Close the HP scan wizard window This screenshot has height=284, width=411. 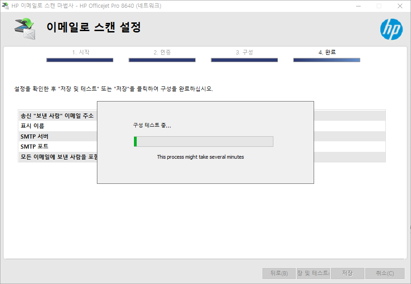point(400,6)
